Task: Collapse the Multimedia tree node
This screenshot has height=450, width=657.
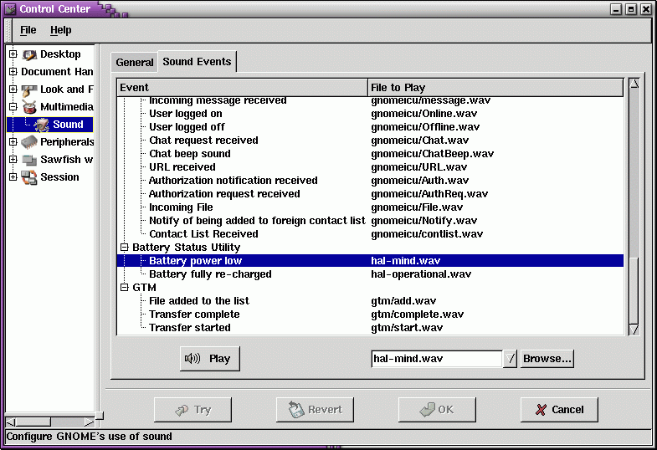Action: pos(13,107)
